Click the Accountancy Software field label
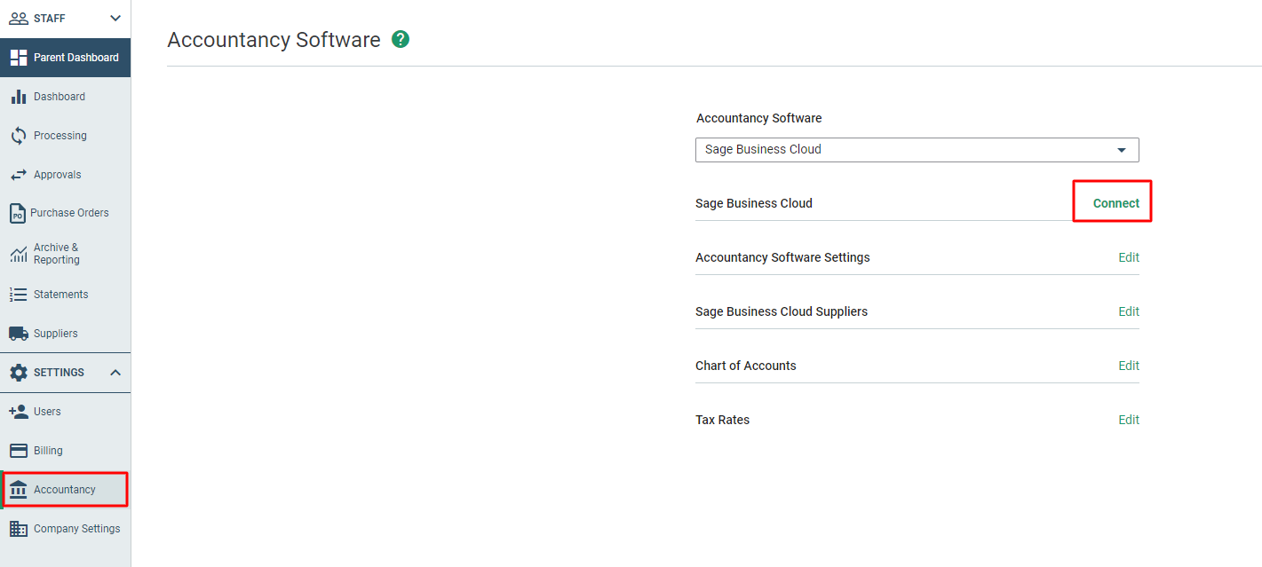 click(758, 118)
